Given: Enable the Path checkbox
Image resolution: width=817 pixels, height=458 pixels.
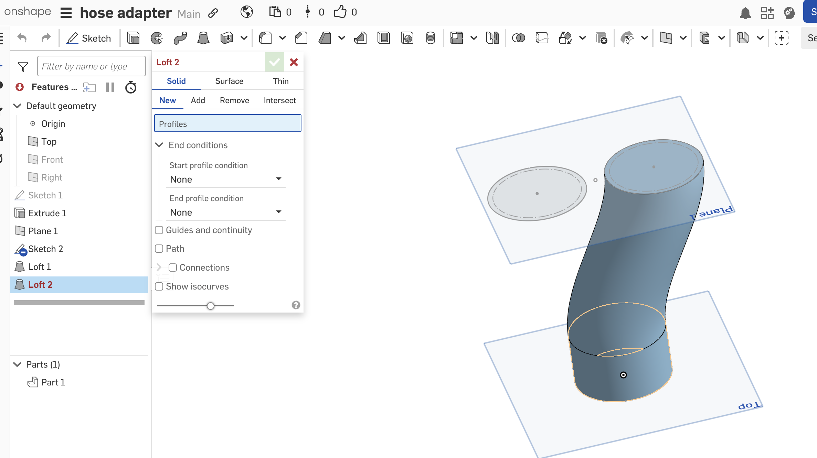Looking at the screenshot, I should [159, 249].
